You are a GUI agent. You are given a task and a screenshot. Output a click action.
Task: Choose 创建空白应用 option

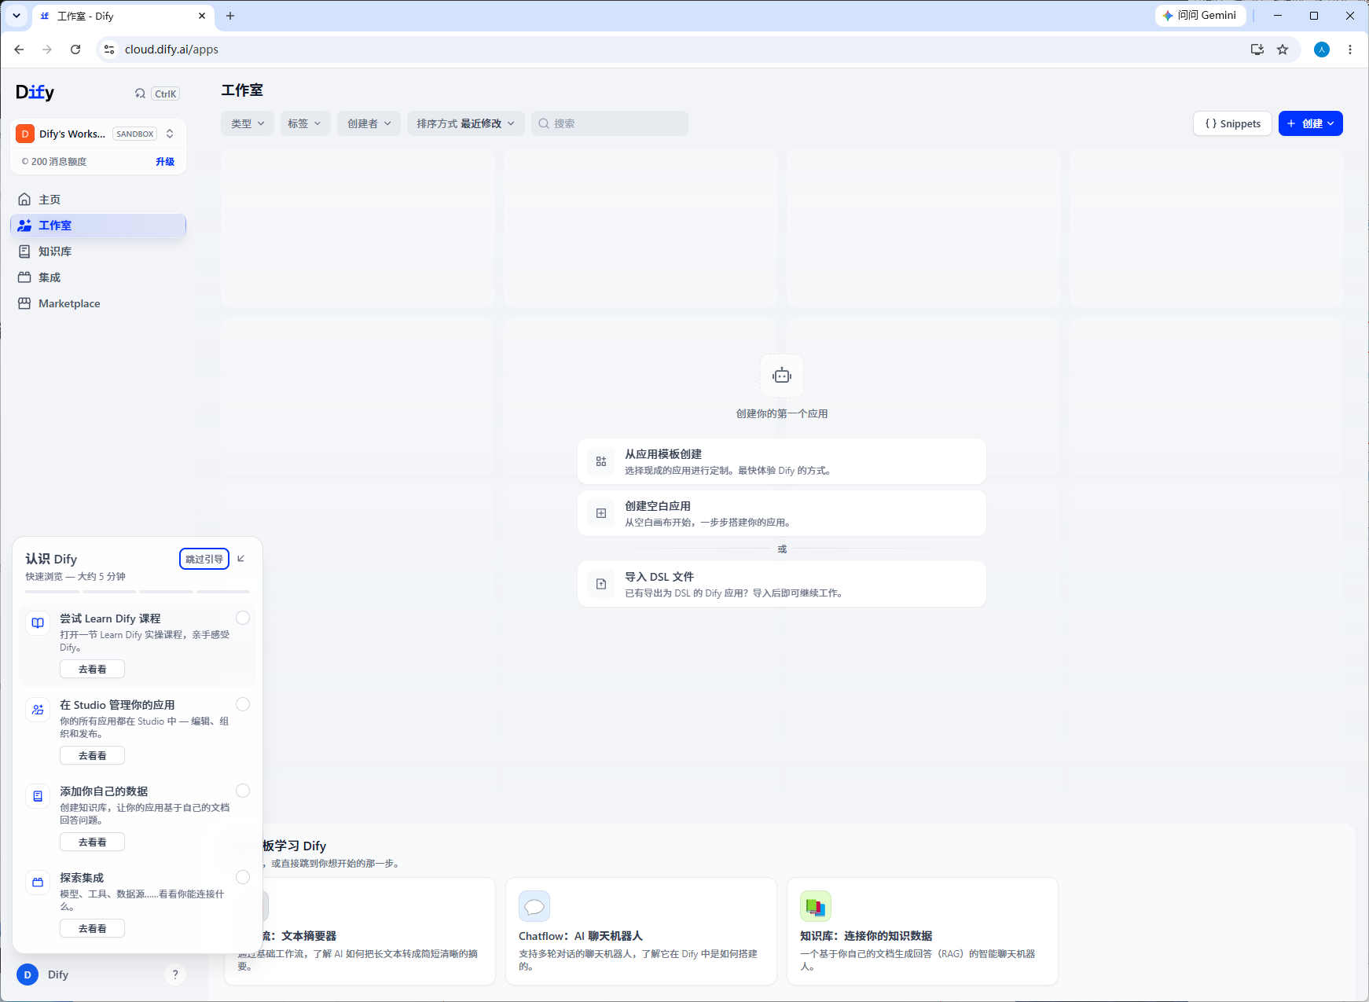pos(782,513)
